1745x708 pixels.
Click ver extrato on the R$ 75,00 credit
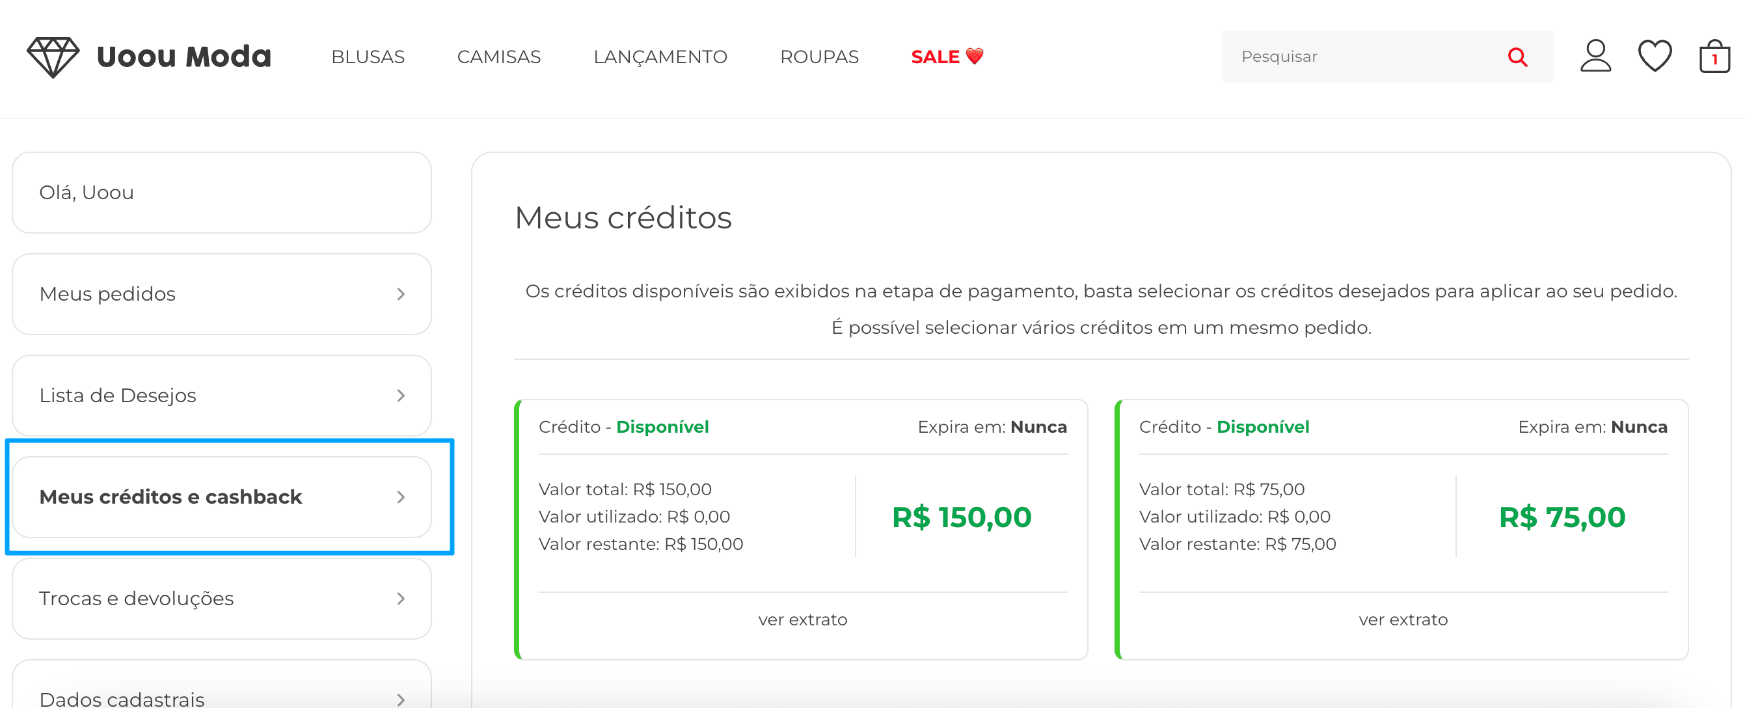click(x=1403, y=619)
